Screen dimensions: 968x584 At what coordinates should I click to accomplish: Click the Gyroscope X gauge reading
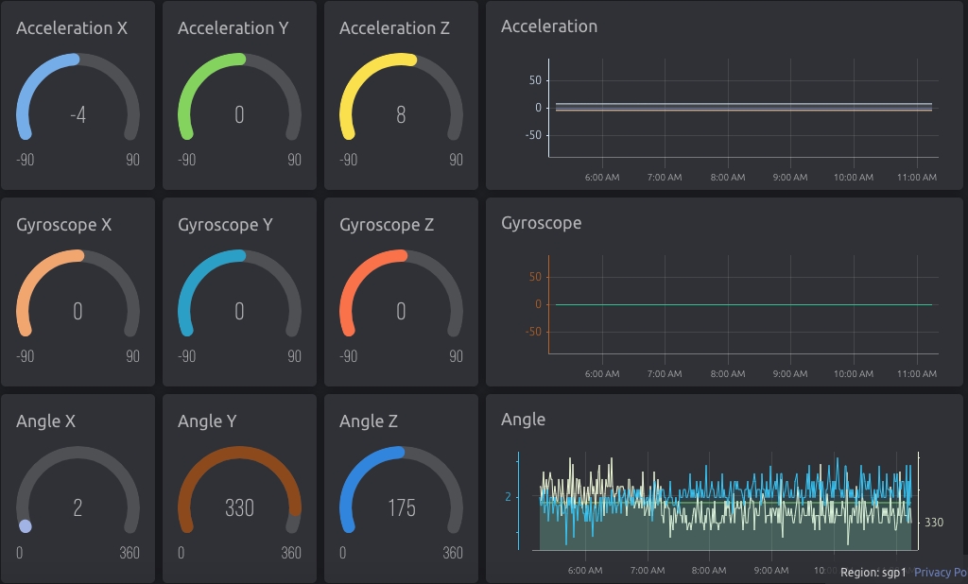click(x=78, y=312)
